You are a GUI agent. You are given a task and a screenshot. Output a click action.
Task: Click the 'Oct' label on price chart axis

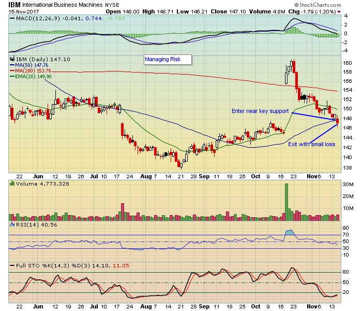[x=255, y=176]
